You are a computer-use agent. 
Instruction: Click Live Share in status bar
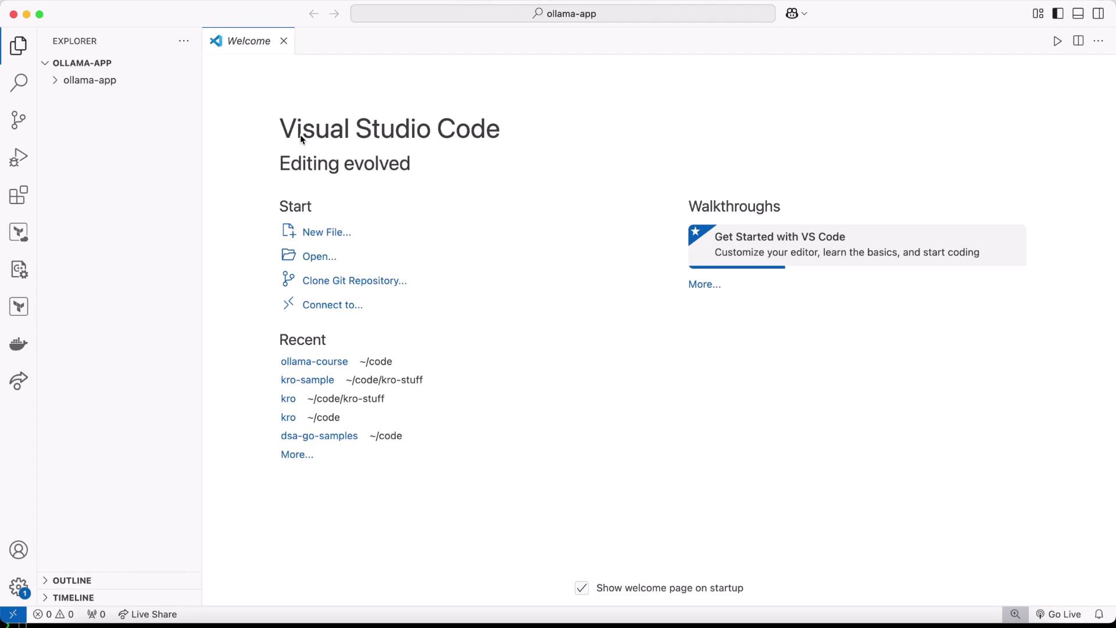[148, 614]
